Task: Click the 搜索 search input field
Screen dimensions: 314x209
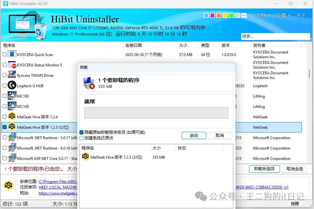Action: (x=276, y=36)
